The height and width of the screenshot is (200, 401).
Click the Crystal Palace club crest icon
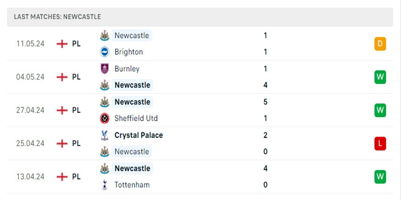click(x=105, y=135)
